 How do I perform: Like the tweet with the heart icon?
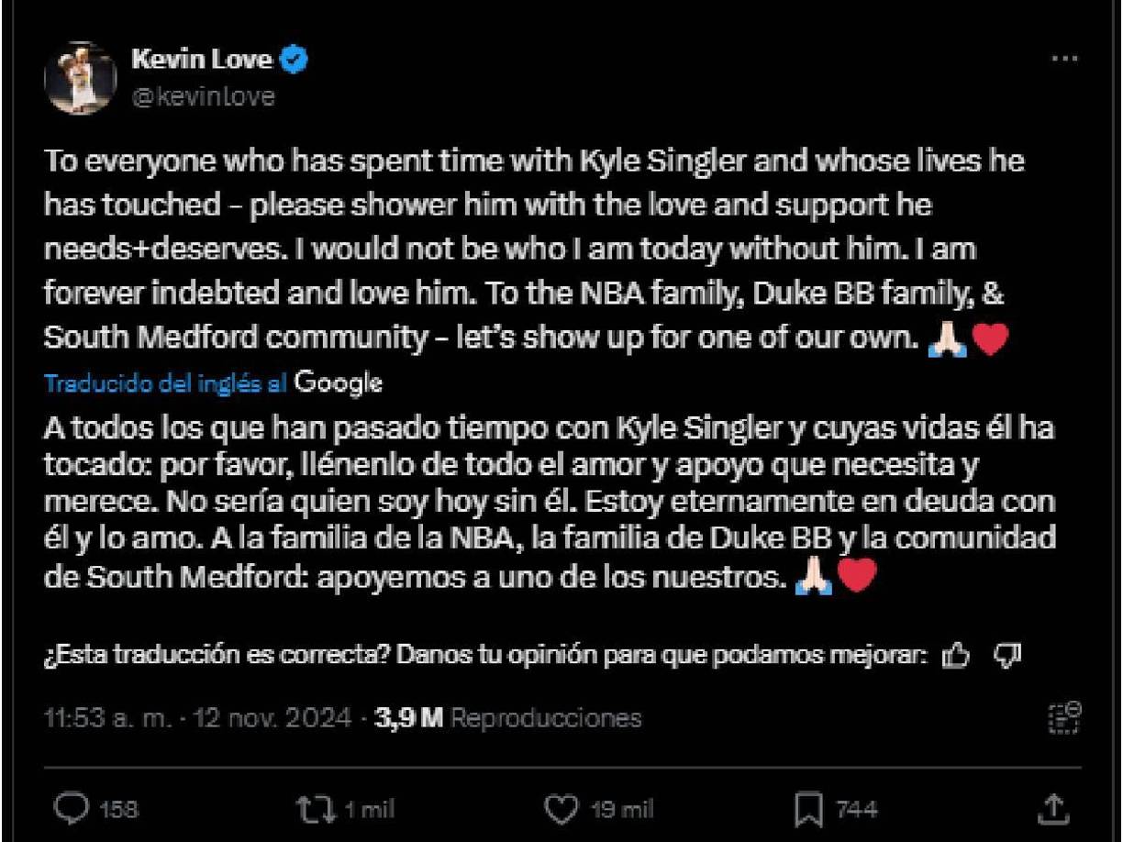561,807
